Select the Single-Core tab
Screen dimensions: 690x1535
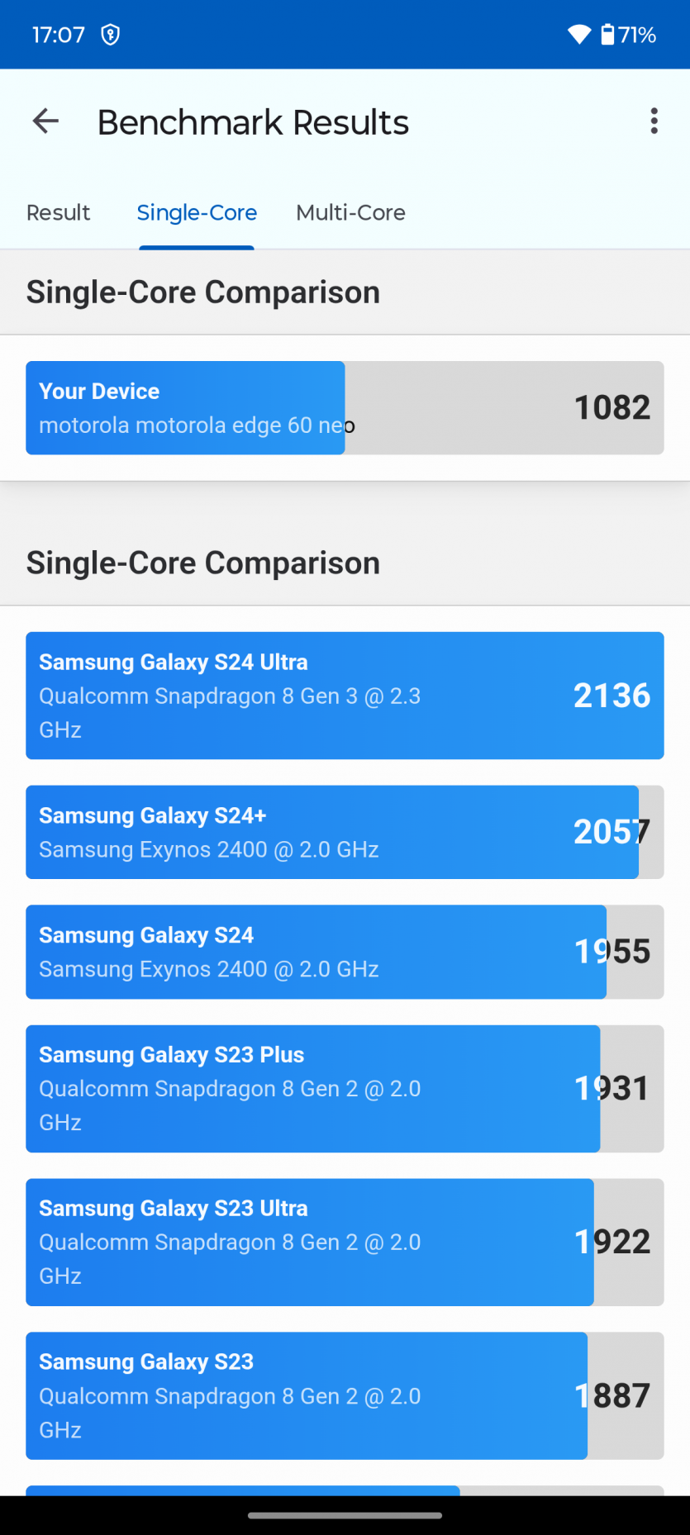coord(197,213)
